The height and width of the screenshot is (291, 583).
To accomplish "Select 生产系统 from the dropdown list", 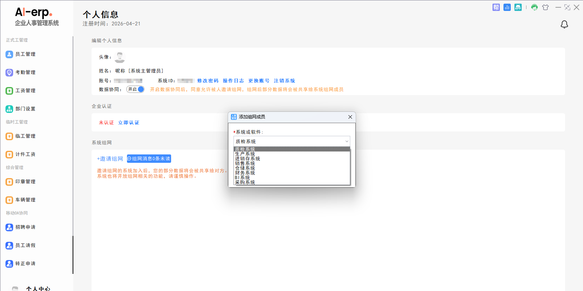I will point(245,154).
